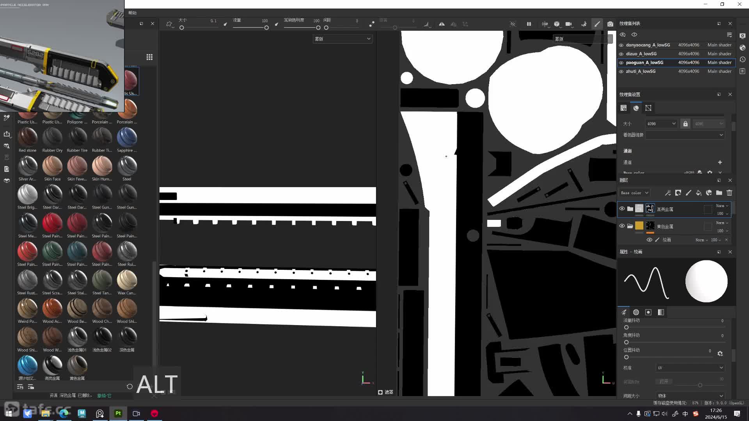Image resolution: width=749 pixels, height=421 pixels.
Task: Toggle visibility of zhuti_A_lowSG texture set
Action: 621,72
